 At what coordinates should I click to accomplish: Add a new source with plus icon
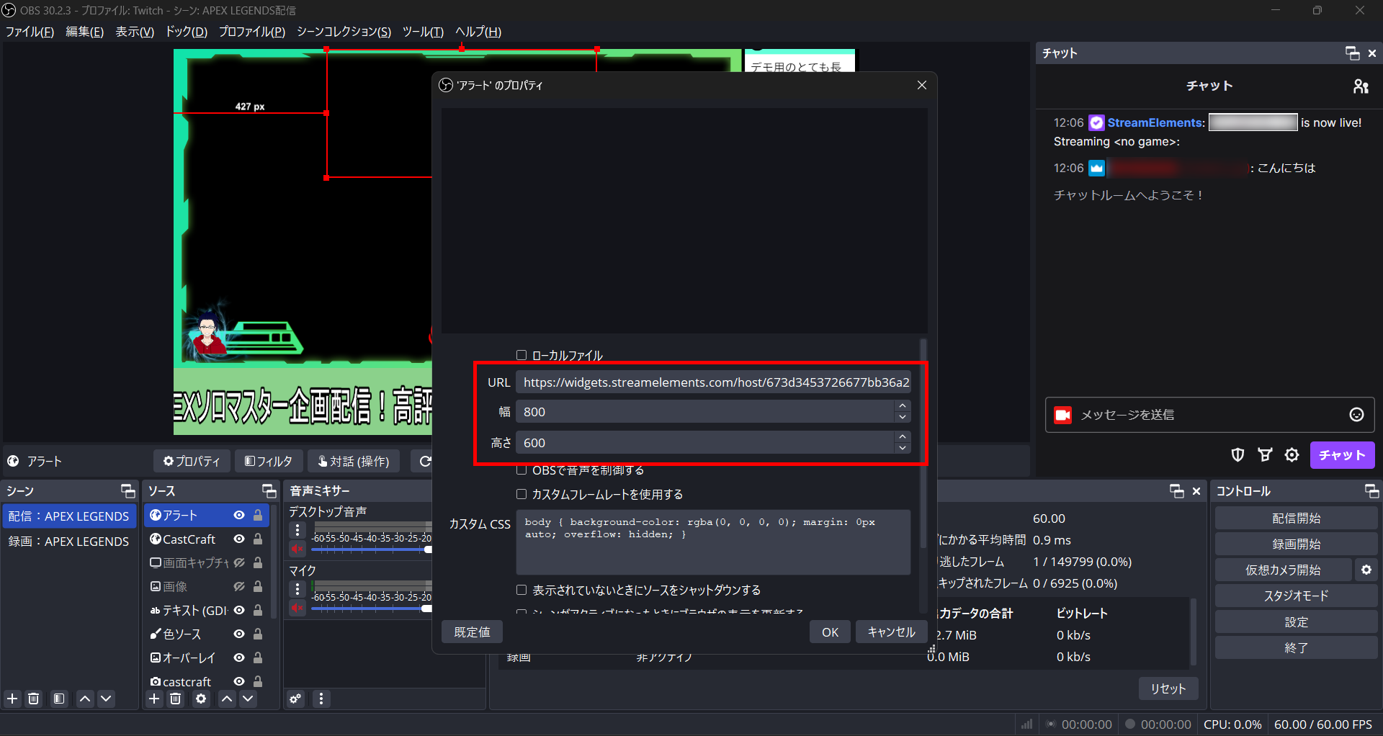[x=154, y=699]
